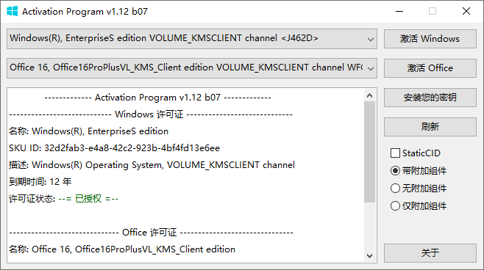Click the 名称: Windows(R), EnterpriseS edition line
Screen dimensions: 484x270
(x=88, y=131)
